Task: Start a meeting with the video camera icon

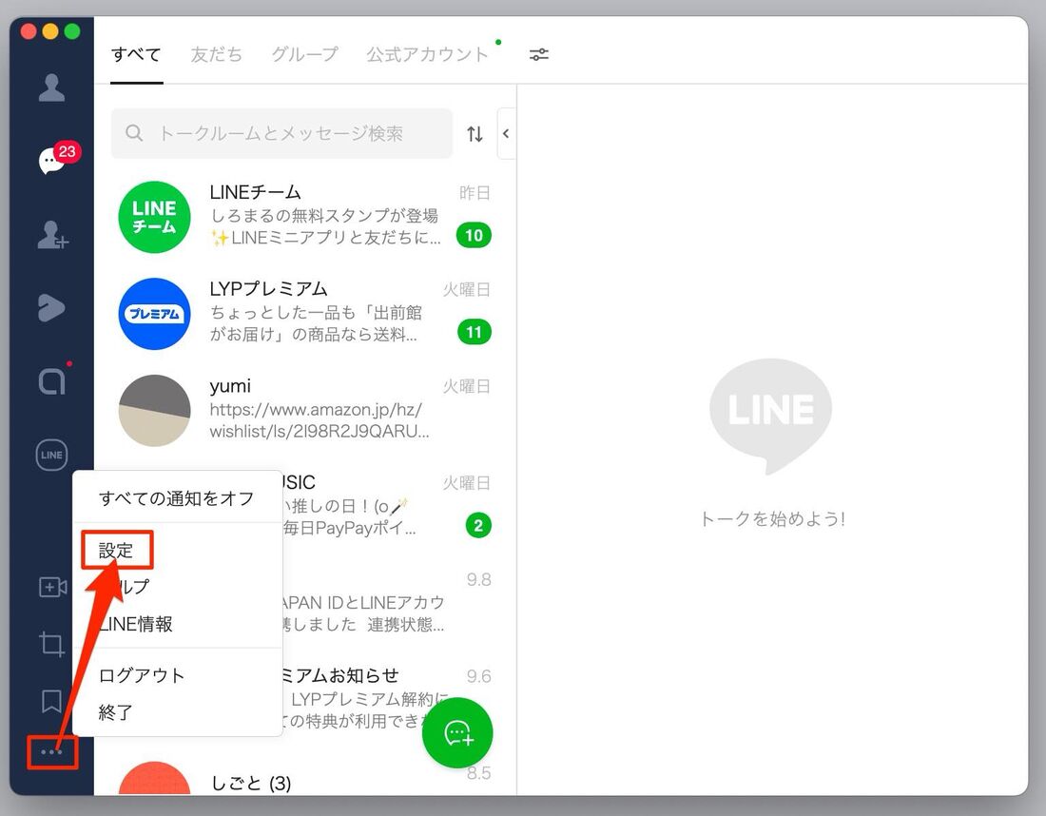Action: pos(51,587)
